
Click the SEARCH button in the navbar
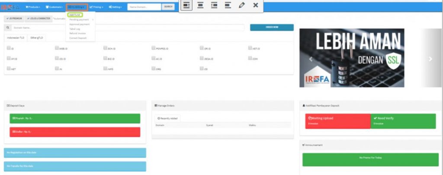[x=168, y=7]
